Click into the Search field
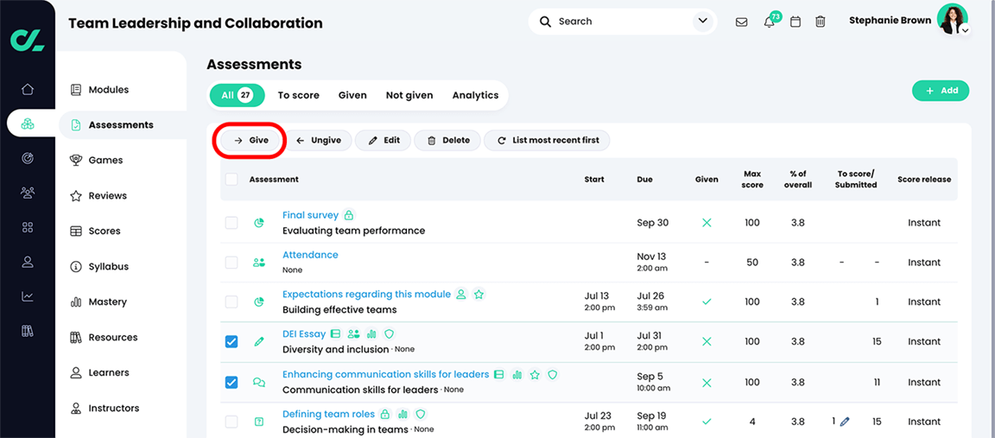Viewport: 995px width, 438px height. (618, 22)
